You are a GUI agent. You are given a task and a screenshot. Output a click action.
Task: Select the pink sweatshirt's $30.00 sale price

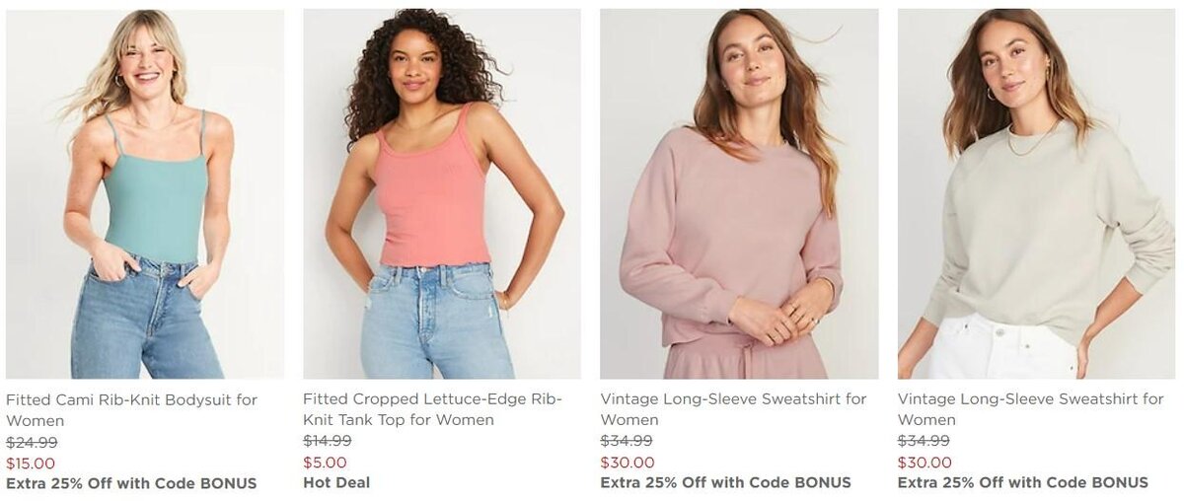click(628, 463)
